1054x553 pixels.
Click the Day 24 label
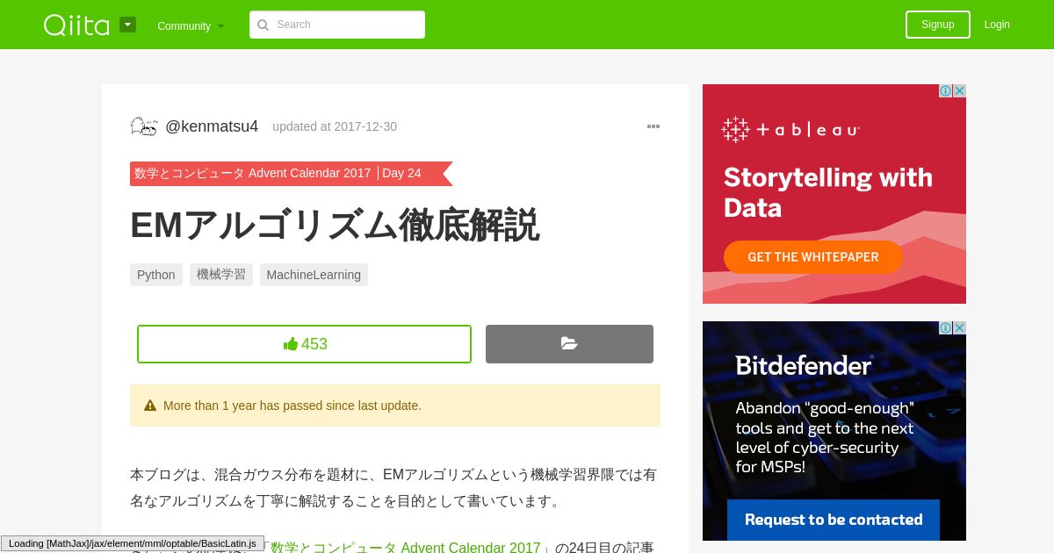(401, 173)
